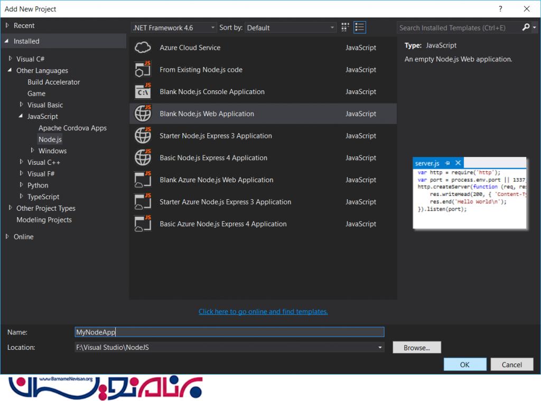The height and width of the screenshot is (401, 541).
Task: Click the Blank Azure Node.js Web Application icon
Action: pyautogui.click(x=143, y=180)
